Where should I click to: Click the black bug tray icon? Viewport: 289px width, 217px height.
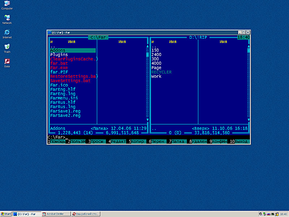point(273,214)
